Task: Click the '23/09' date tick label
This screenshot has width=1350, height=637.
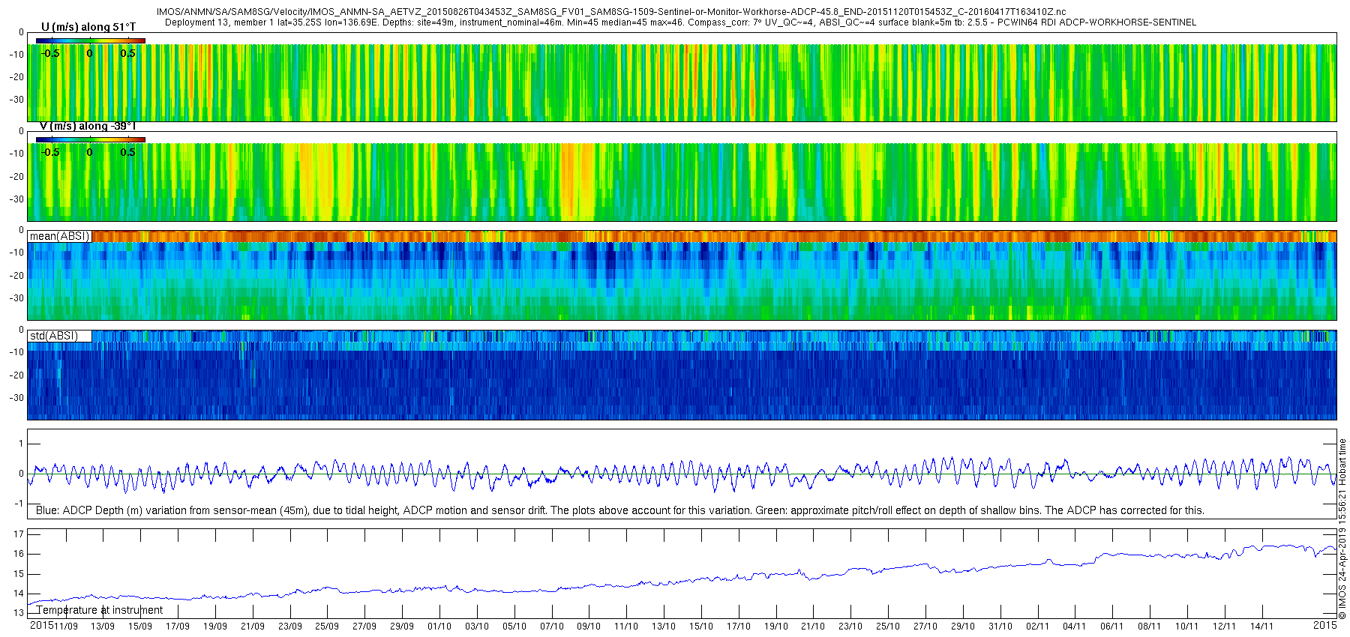Action: click(290, 627)
